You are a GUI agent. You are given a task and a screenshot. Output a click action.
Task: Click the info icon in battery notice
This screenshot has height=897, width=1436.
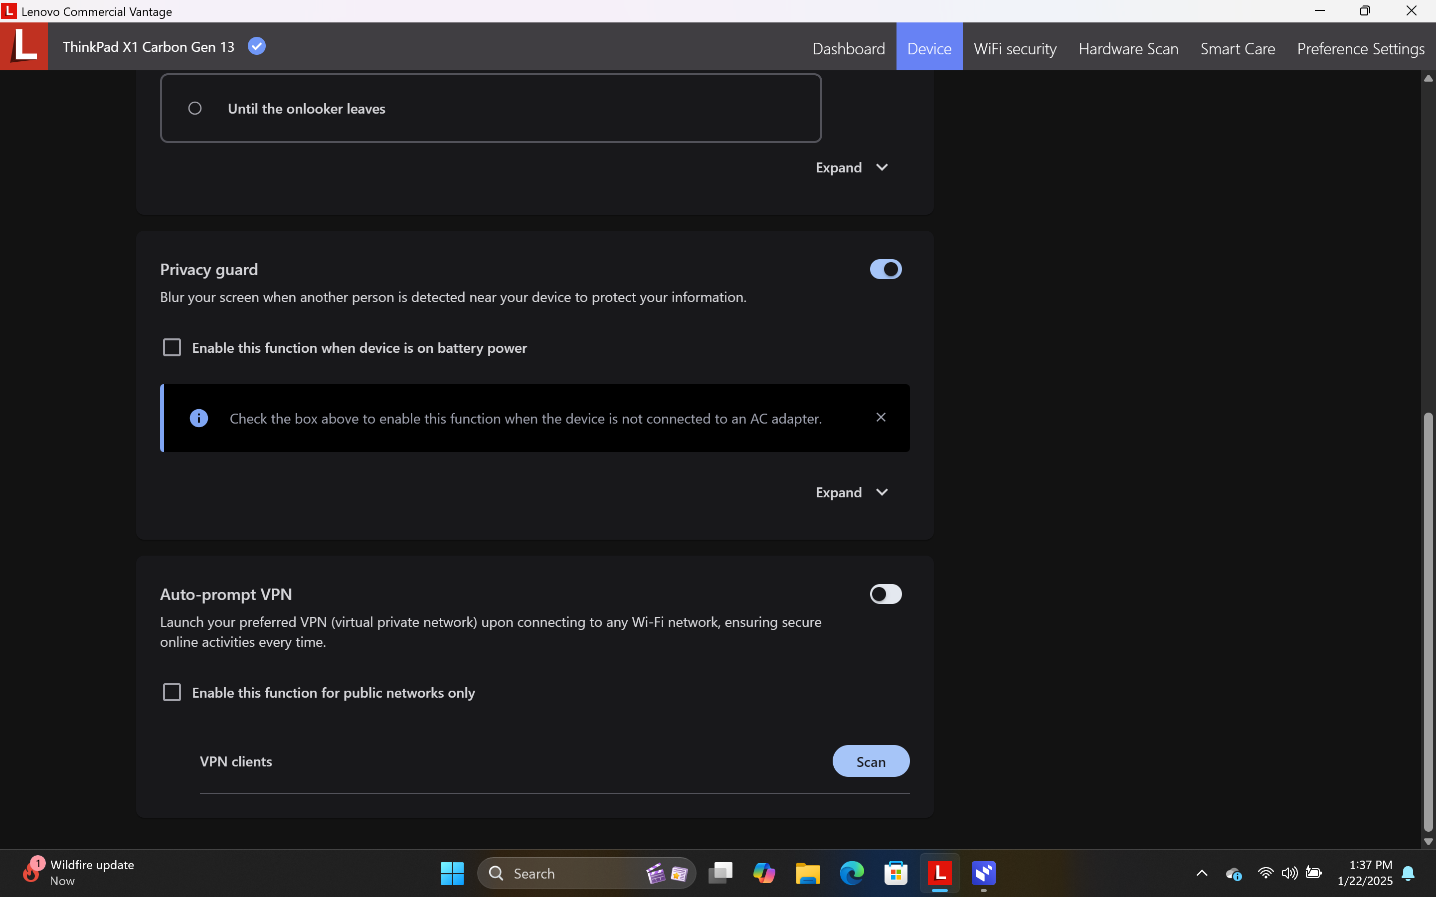pyautogui.click(x=199, y=418)
